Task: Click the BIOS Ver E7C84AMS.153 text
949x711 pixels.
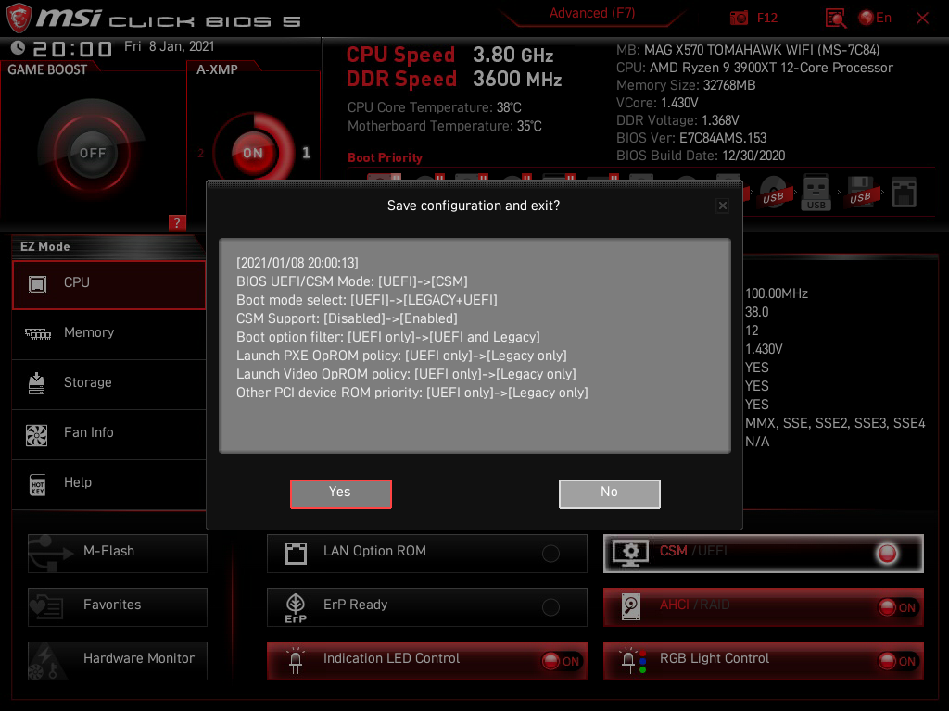Action: (691, 138)
